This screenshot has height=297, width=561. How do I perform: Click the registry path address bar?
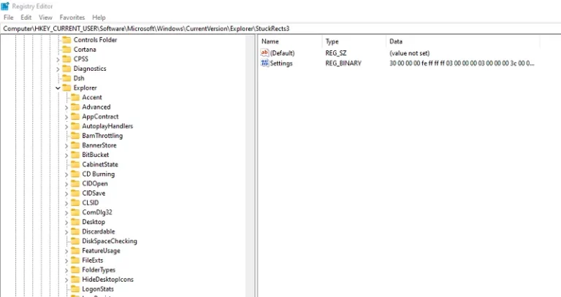point(280,28)
